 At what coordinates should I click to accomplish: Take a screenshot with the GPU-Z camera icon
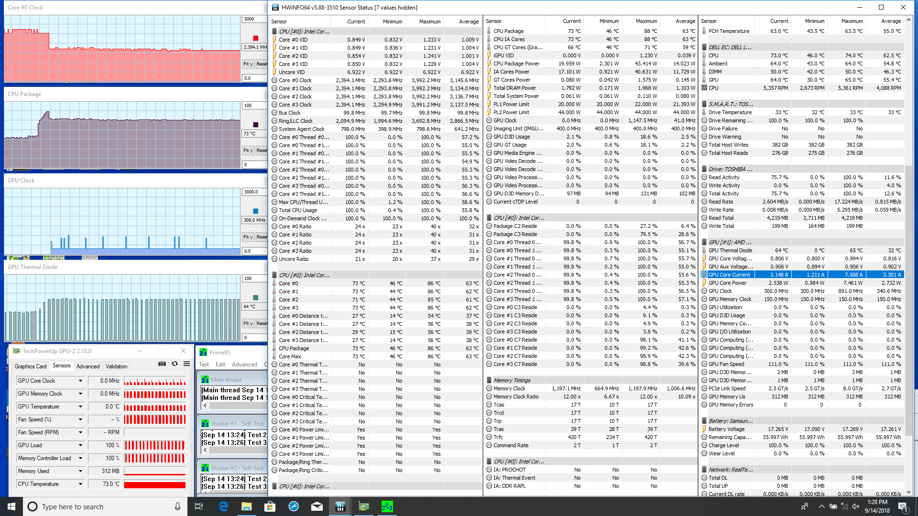162,364
